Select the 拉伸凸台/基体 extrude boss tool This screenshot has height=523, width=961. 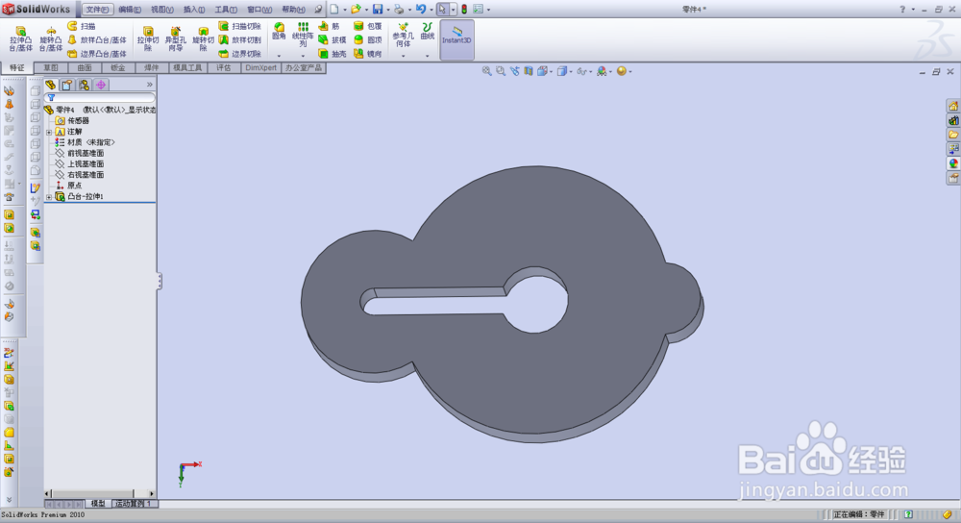(x=21, y=38)
